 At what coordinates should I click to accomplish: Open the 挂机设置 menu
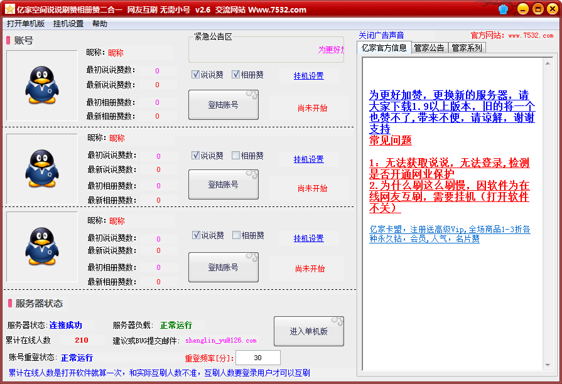tap(68, 24)
